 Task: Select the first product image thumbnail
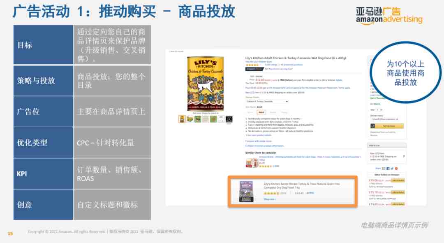(x=182, y=119)
